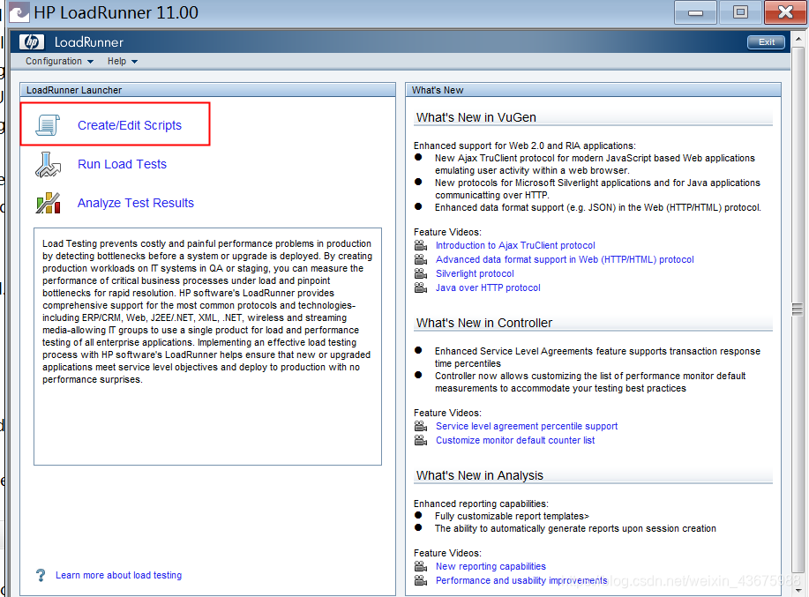Click the Run Load Tests icon

(48, 164)
